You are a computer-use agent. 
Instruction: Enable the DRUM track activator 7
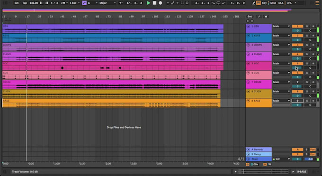coord(297,82)
